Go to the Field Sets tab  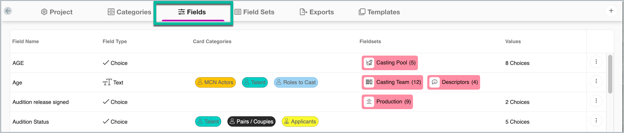pyautogui.click(x=254, y=12)
